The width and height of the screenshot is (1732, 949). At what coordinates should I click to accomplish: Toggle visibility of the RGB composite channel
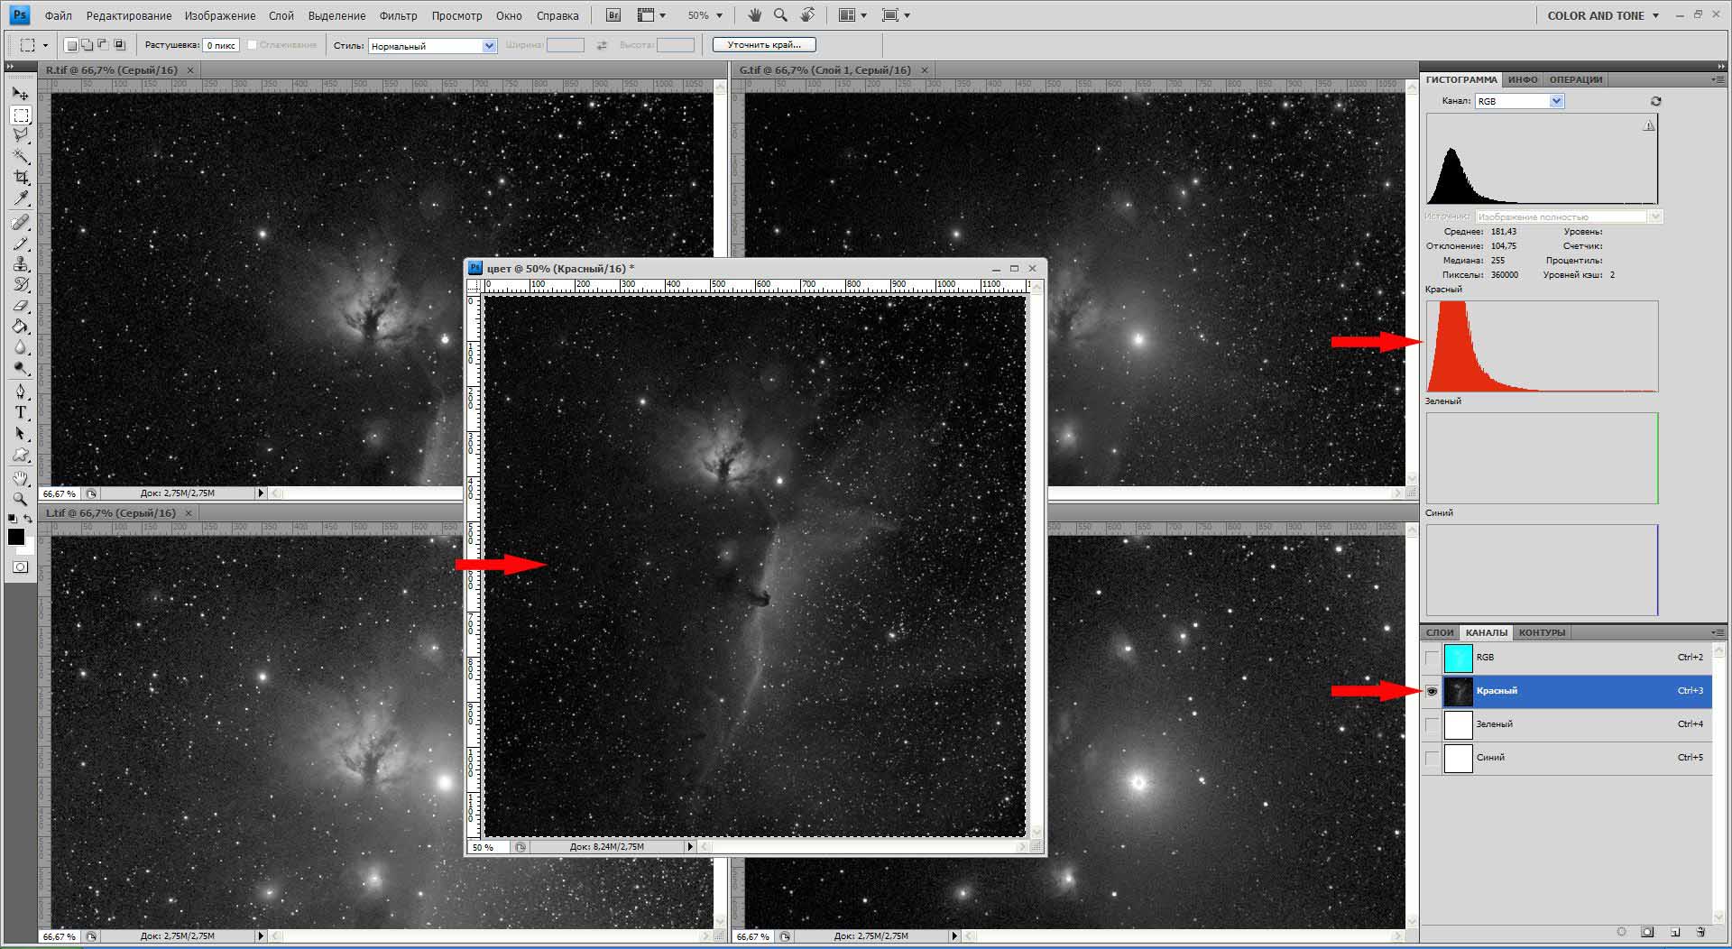[1432, 658]
